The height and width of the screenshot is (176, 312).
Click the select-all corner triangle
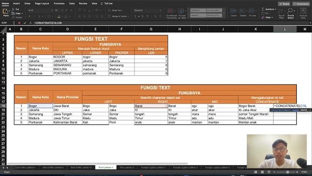(3, 29)
